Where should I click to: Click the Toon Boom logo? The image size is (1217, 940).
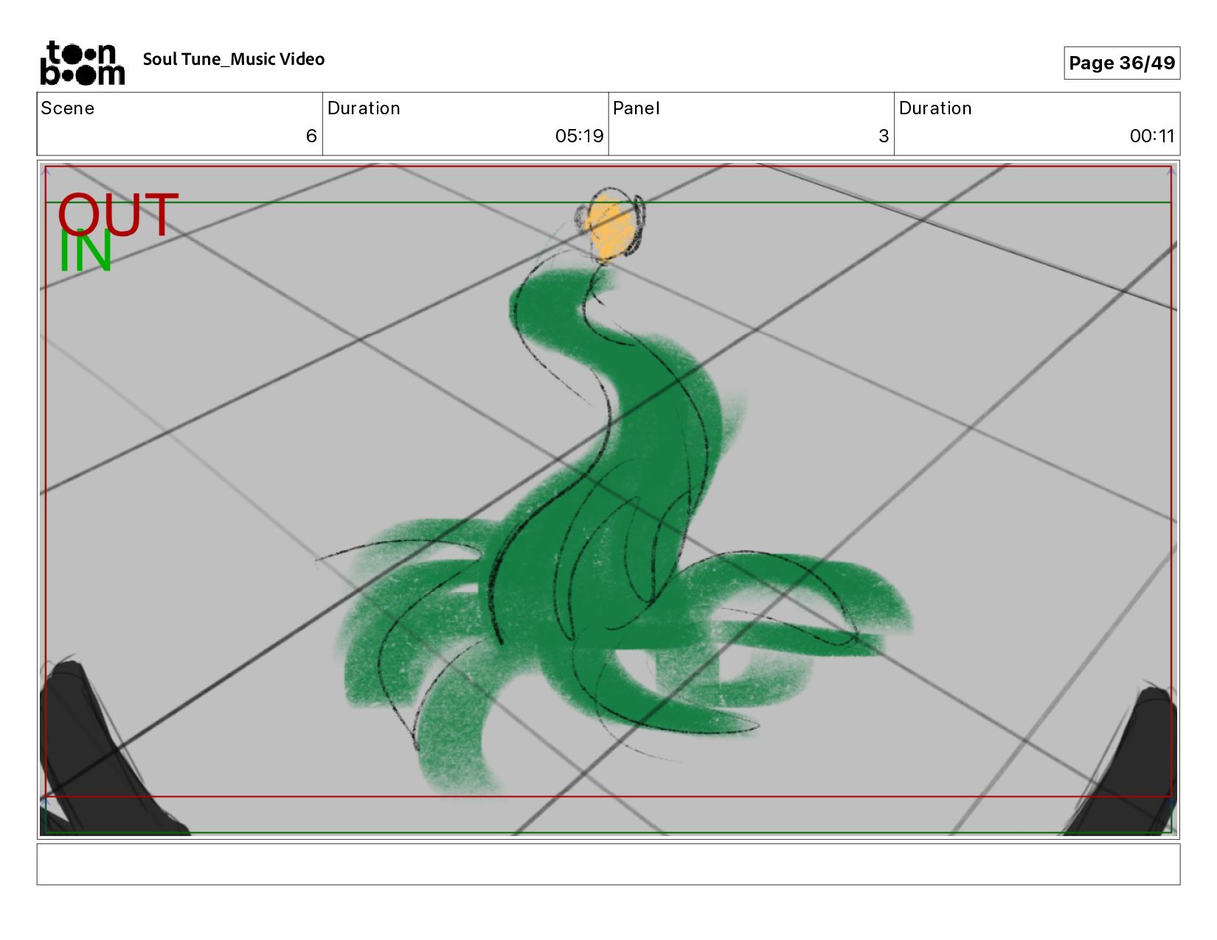(x=82, y=63)
